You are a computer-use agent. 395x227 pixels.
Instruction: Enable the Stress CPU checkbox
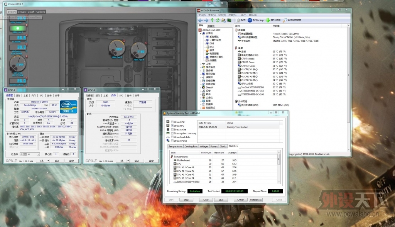coord(172,122)
